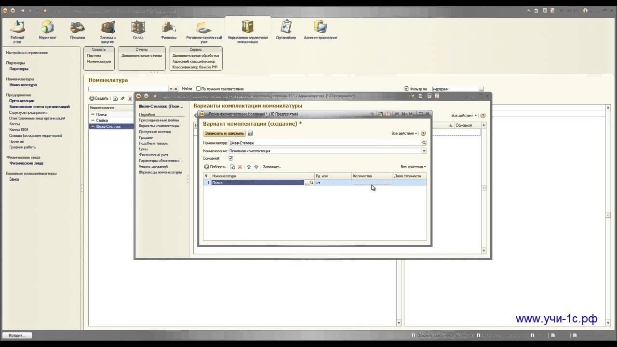Open Дополнительные отчеты in Отчеты panel
This screenshot has height=347, width=617.
click(142, 55)
